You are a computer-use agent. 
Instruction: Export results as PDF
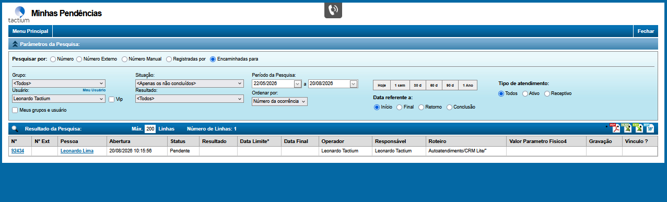(x=615, y=128)
